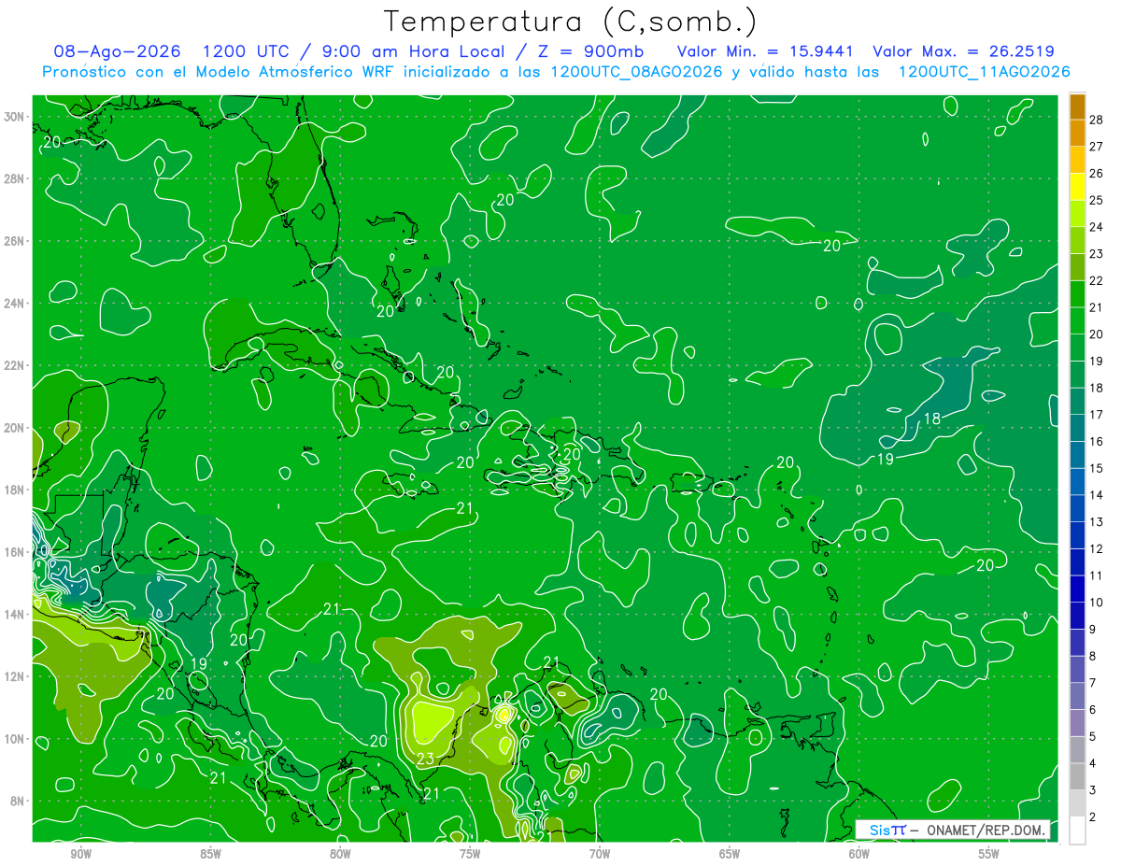The width and height of the screenshot is (1121, 866).
Task: Click the colorbar label "22"
Action: click(1097, 280)
